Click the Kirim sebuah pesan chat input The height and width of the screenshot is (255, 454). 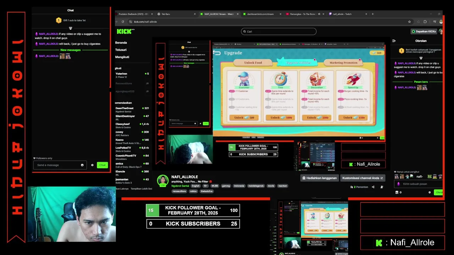[x=419, y=184]
